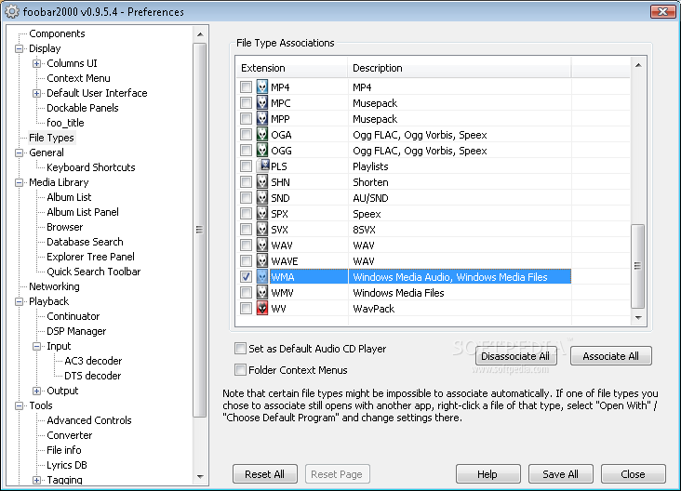
Task: Click the Description column header
Action: 460,68
